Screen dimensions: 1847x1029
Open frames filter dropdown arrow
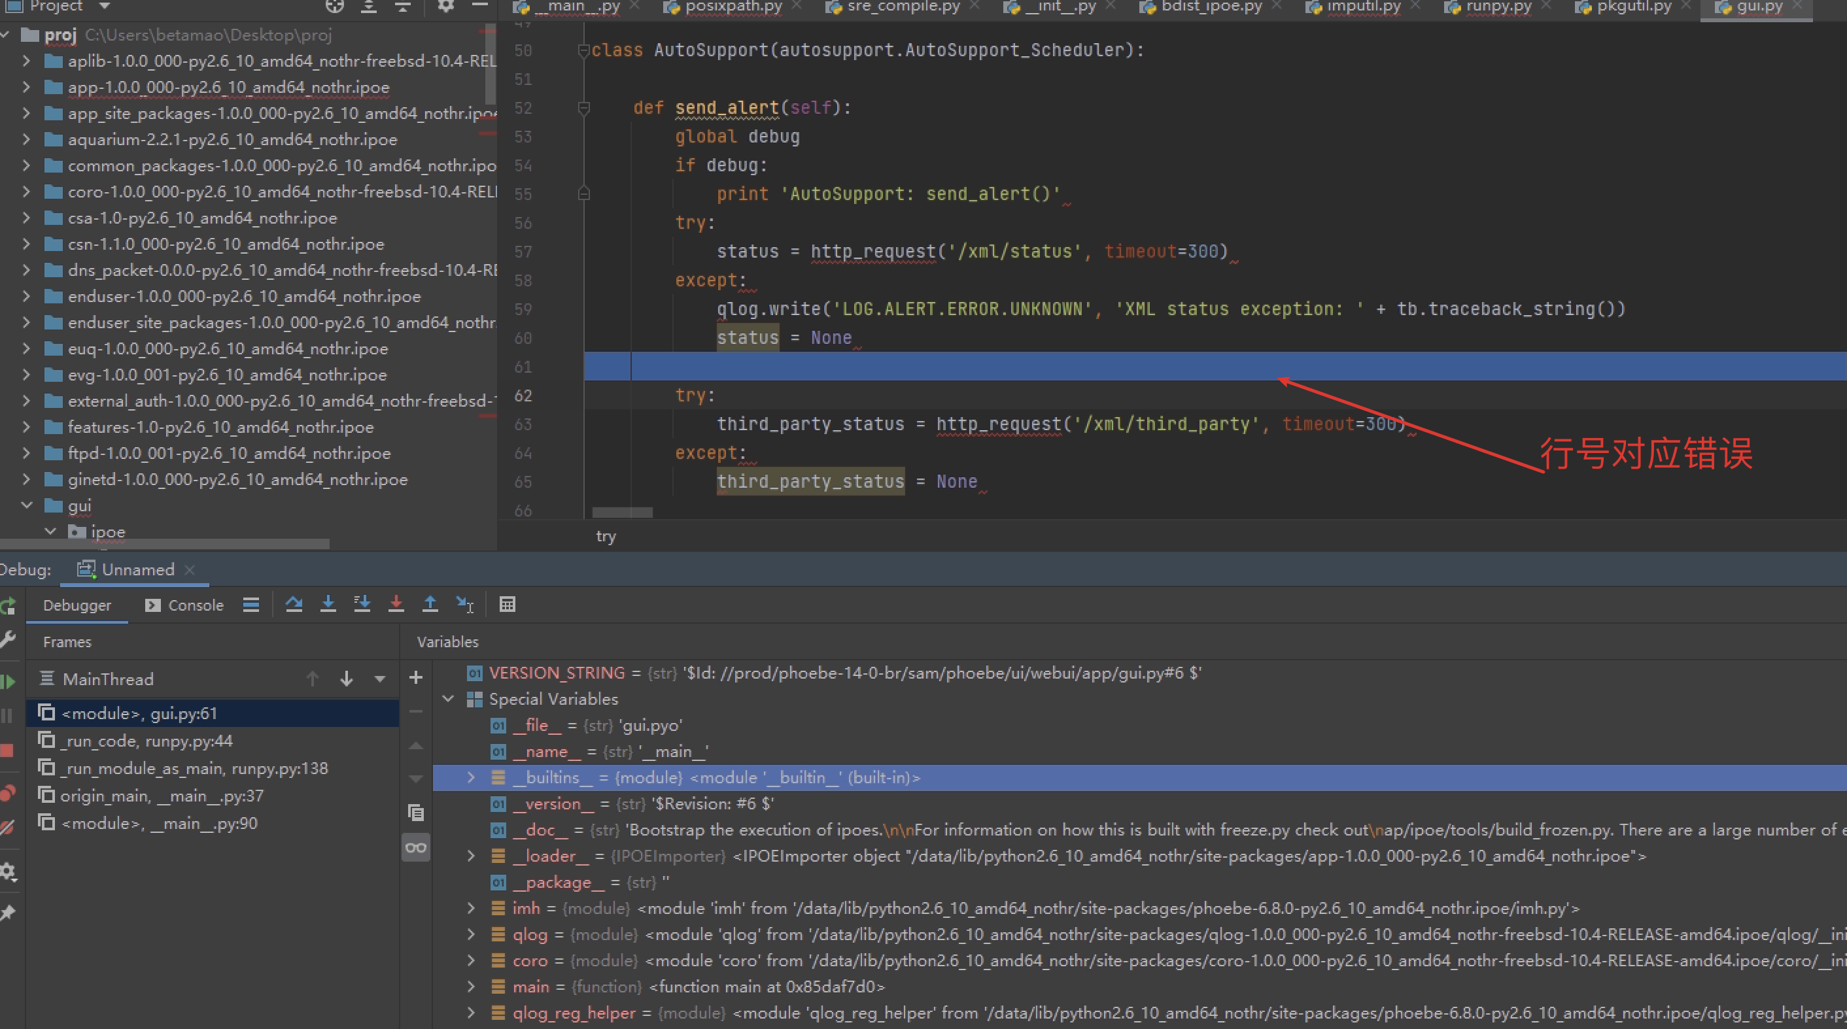(x=380, y=679)
